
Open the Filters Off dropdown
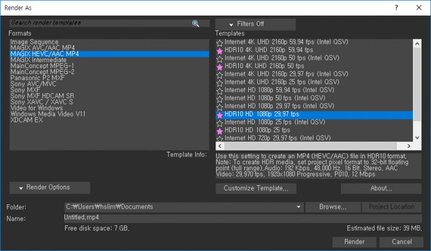[255, 25]
